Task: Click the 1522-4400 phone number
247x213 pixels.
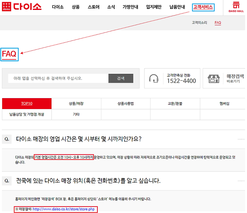Action: pyautogui.click(x=181, y=81)
